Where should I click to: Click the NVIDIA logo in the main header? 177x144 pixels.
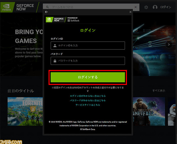coord(7,7)
